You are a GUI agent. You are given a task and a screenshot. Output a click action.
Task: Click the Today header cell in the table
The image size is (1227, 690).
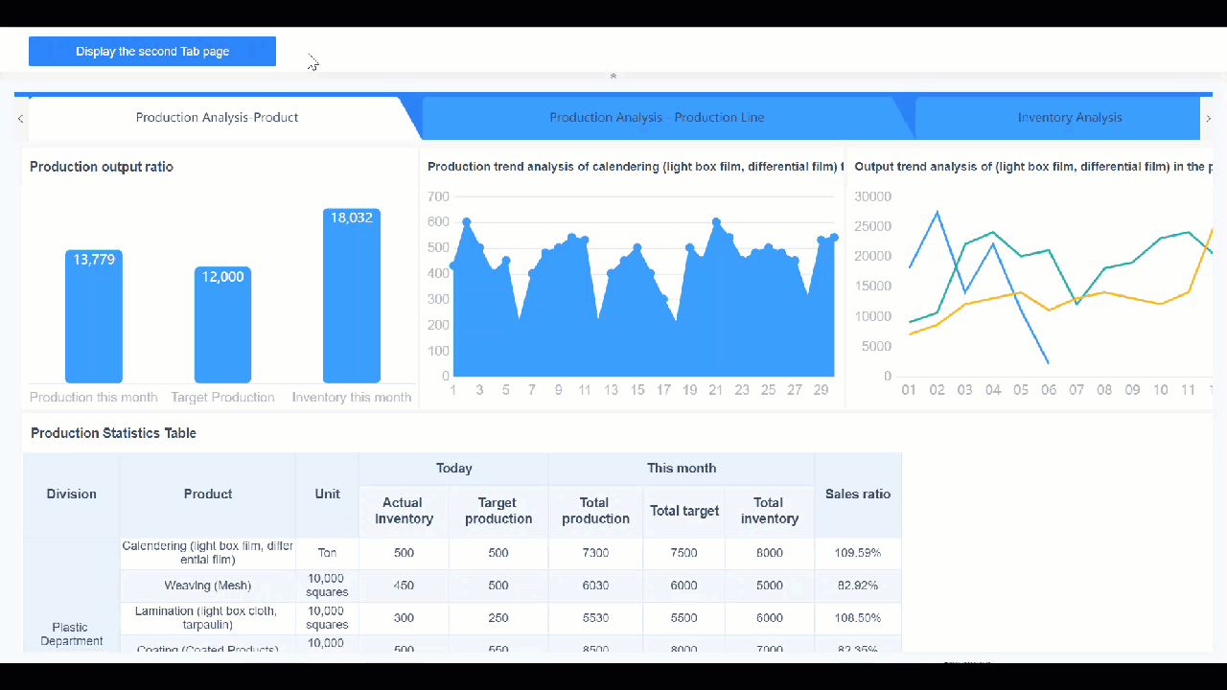coord(453,468)
